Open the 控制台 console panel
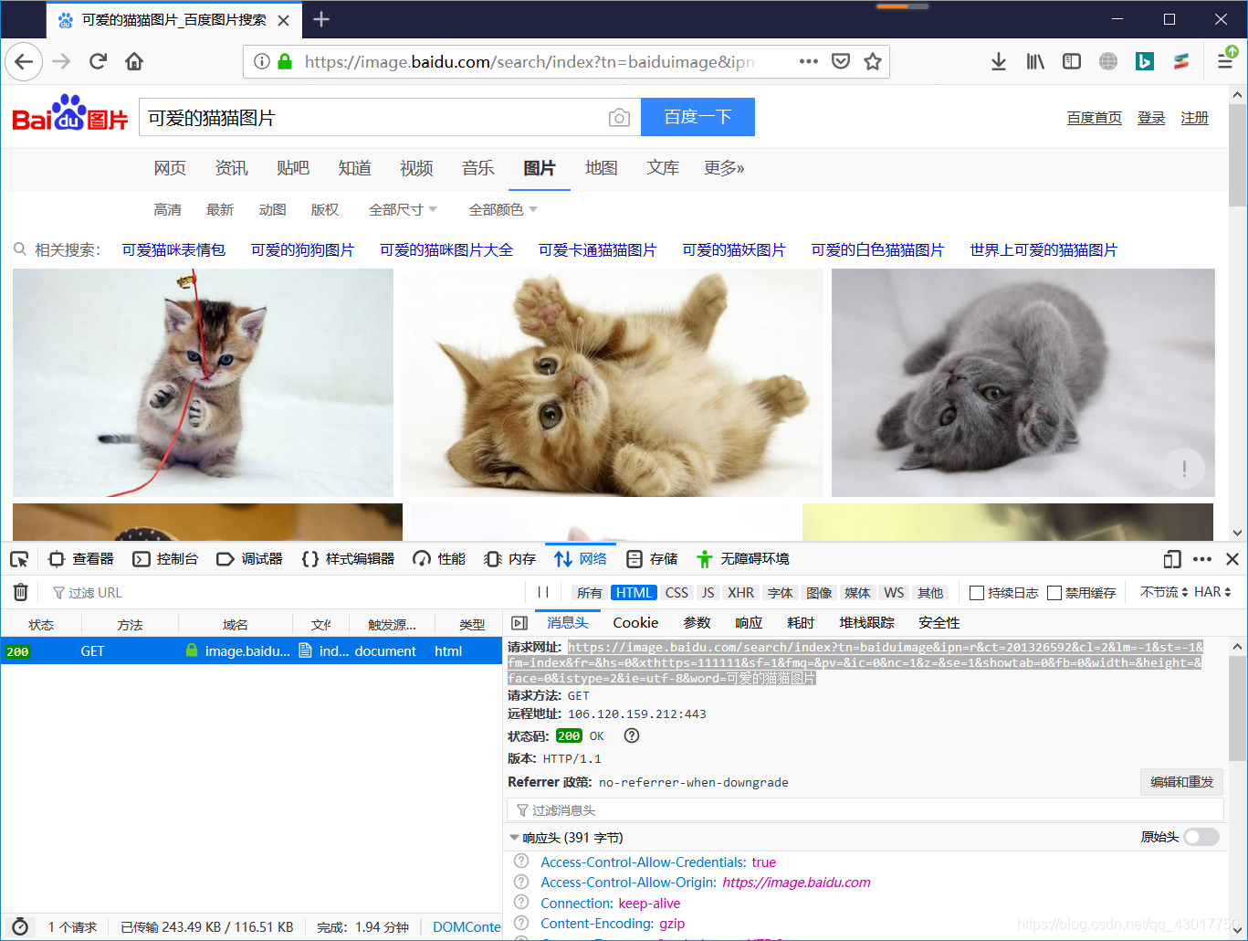Viewport: 1248px width, 941px height. click(165, 559)
